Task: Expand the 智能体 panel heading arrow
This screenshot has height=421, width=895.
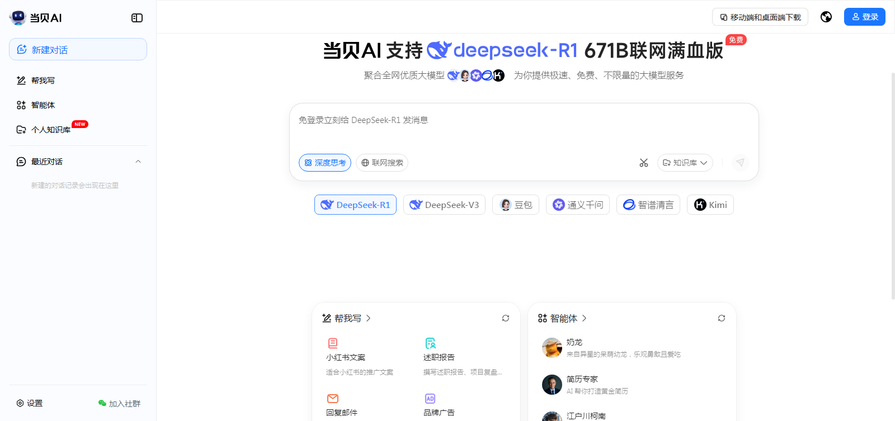Action: (x=585, y=318)
